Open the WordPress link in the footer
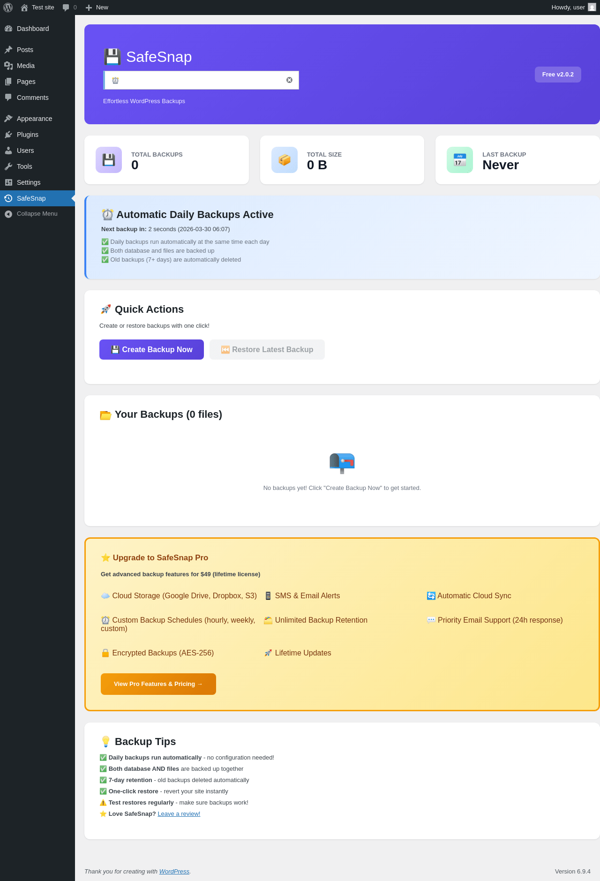The height and width of the screenshot is (881, 600). click(174, 872)
